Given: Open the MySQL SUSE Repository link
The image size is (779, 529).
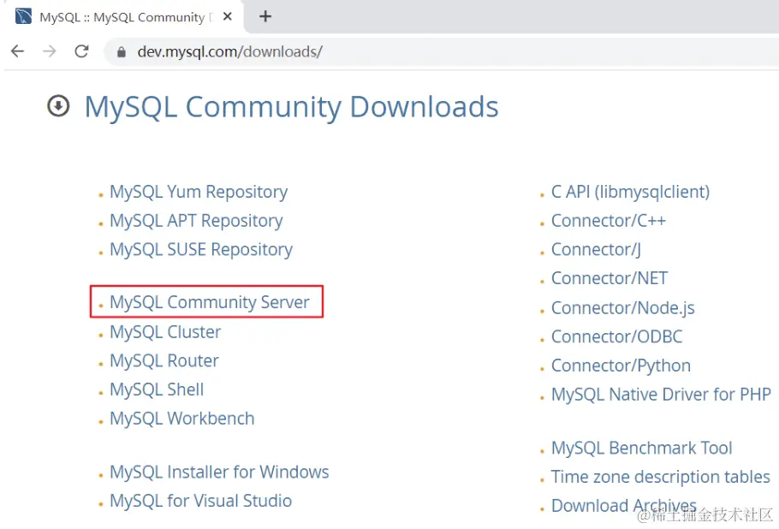Looking at the screenshot, I should pos(200,250).
